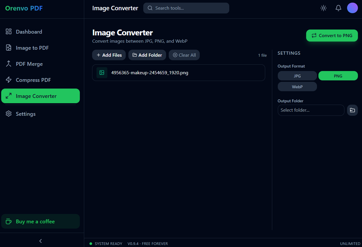Open the PDF Merge tool
This screenshot has width=362, height=247.
[40, 64]
